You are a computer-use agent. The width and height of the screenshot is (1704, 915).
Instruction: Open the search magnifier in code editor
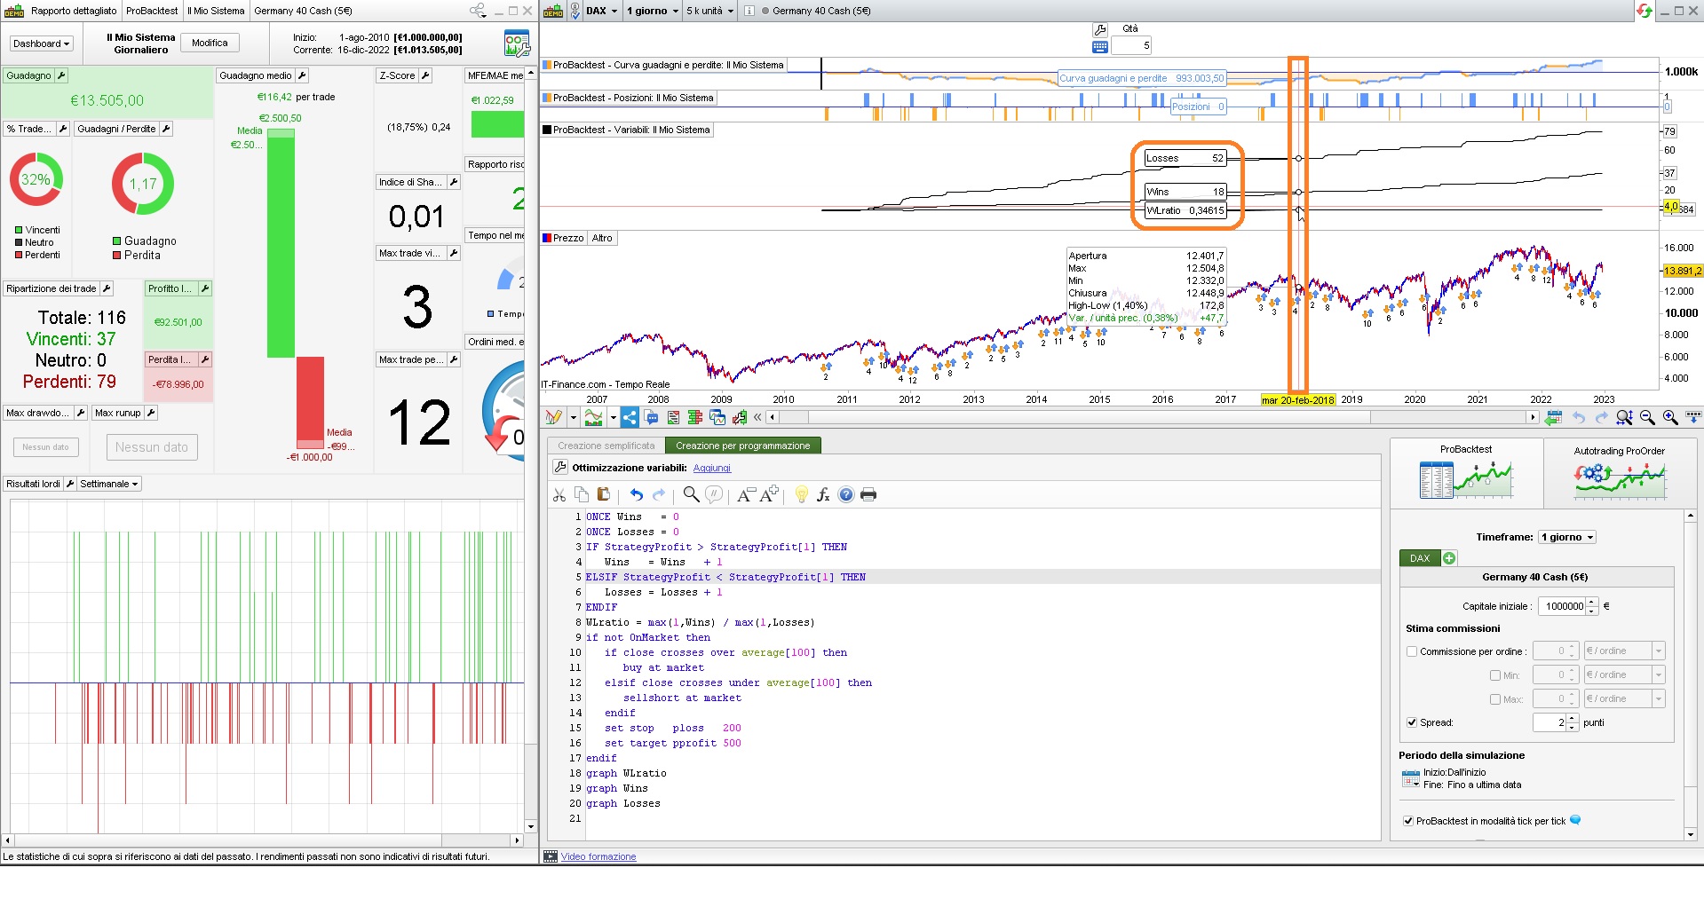tap(691, 495)
